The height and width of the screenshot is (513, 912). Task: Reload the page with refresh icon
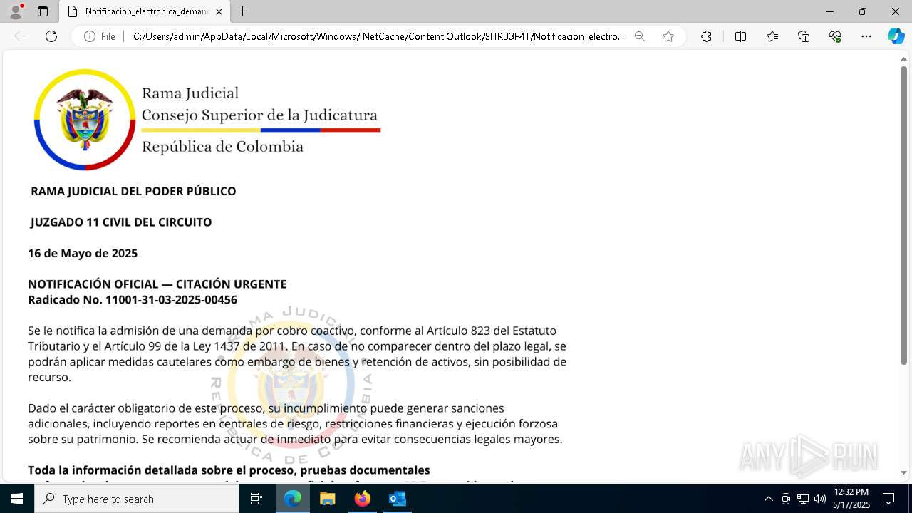click(51, 36)
